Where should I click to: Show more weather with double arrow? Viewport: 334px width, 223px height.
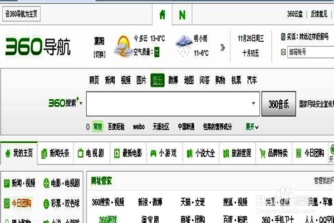[x=223, y=47]
